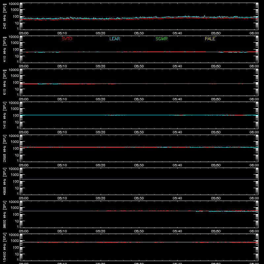The width and height of the screenshot is (264, 264).
Task: Click the 100 y-axis value on 4995 MHz plot
Action: pos(16,181)
